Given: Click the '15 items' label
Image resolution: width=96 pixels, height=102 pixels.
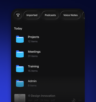Looking at the screenshot, I should (x=33, y=71).
